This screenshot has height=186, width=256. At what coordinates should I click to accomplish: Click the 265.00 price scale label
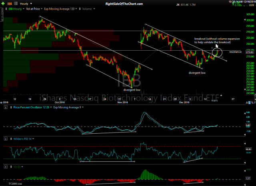[250, 63]
